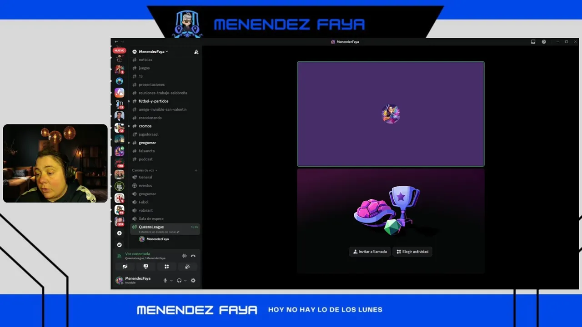Add a new voice channel with plus icon
Image resolution: width=582 pixels, height=327 pixels.
(x=196, y=170)
